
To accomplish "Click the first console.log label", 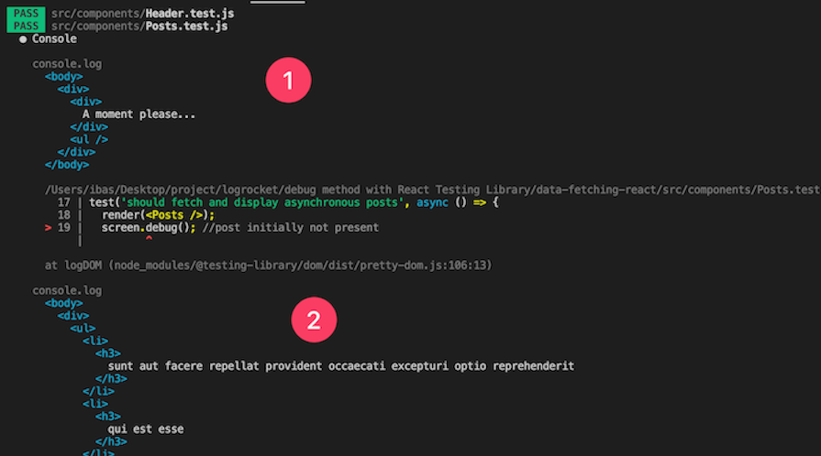I will click(x=67, y=64).
